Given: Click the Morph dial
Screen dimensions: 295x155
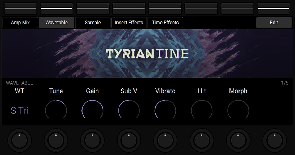Looking at the screenshot, I should (x=238, y=110).
